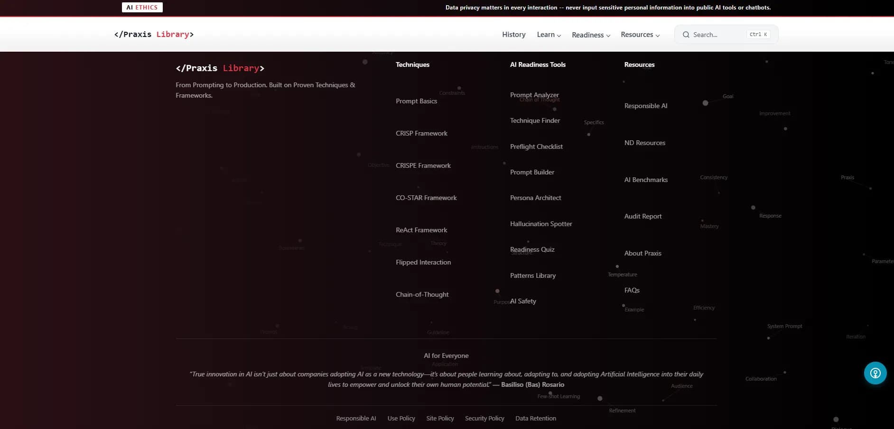Focus the Search input field
The image size is (894, 429).
coord(717,35)
